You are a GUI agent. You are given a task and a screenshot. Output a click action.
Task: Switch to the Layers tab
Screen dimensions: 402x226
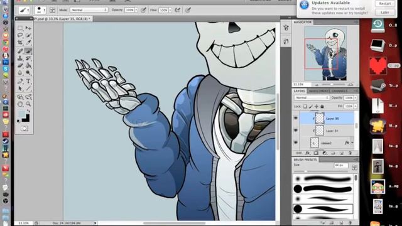tap(299, 91)
